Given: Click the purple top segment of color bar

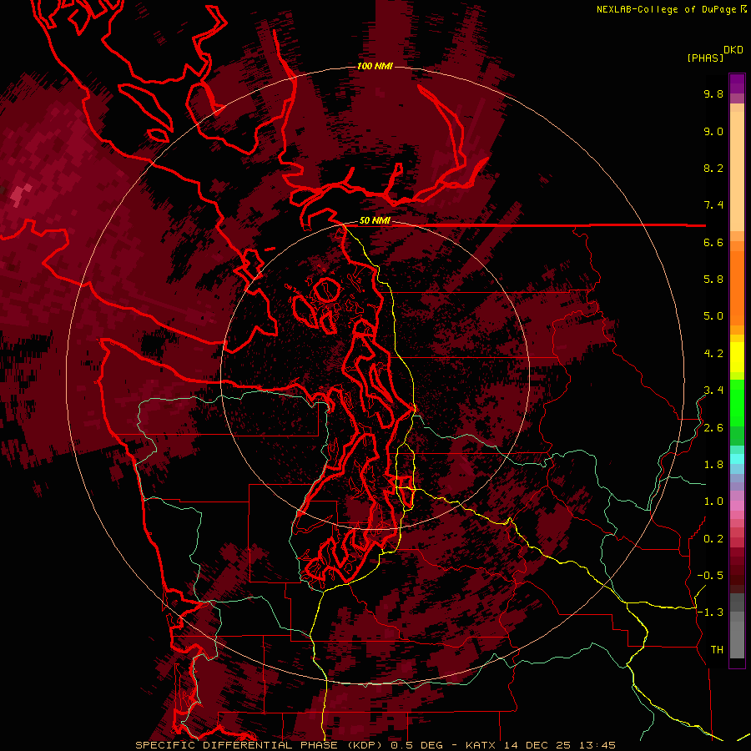Looking at the screenshot, I should click(737, 83).
